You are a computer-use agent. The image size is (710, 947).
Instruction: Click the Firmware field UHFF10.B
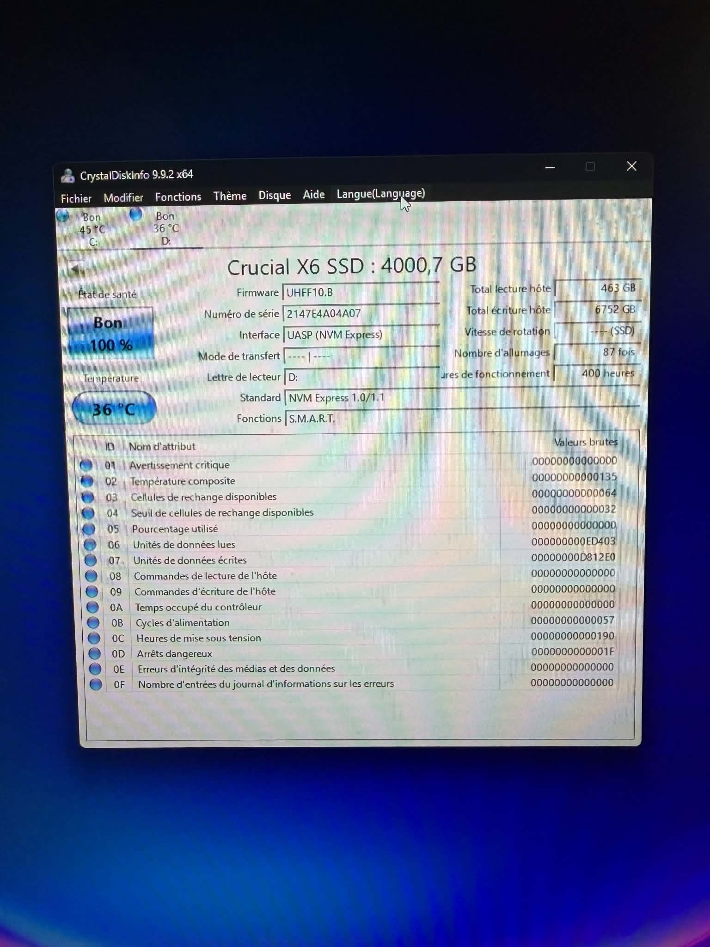click(361, 292)
